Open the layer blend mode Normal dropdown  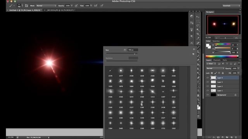point(215,68)
